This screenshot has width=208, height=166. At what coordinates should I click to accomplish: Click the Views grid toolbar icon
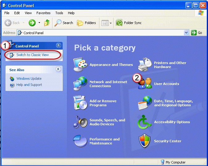pyautogui.click(x=105, y=23)
